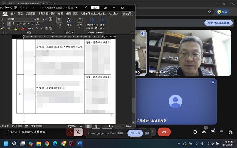Click the red hang-up call icon
The width and height of the screenshot is (237, 148).
164,132
